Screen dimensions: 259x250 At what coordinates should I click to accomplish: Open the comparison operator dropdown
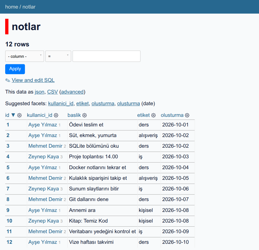58,56
